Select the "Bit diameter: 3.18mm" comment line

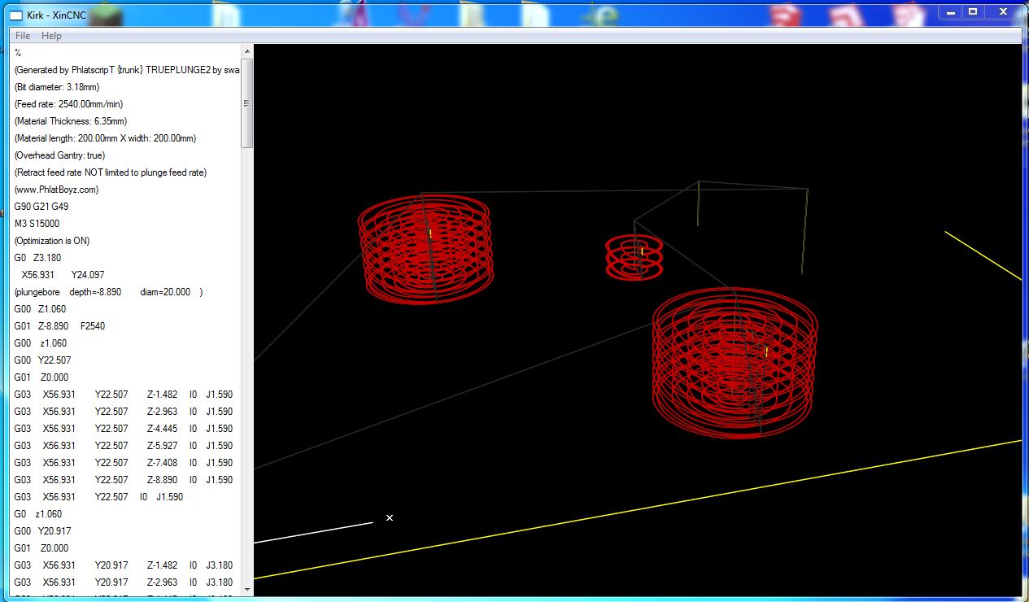click(57, 87)
